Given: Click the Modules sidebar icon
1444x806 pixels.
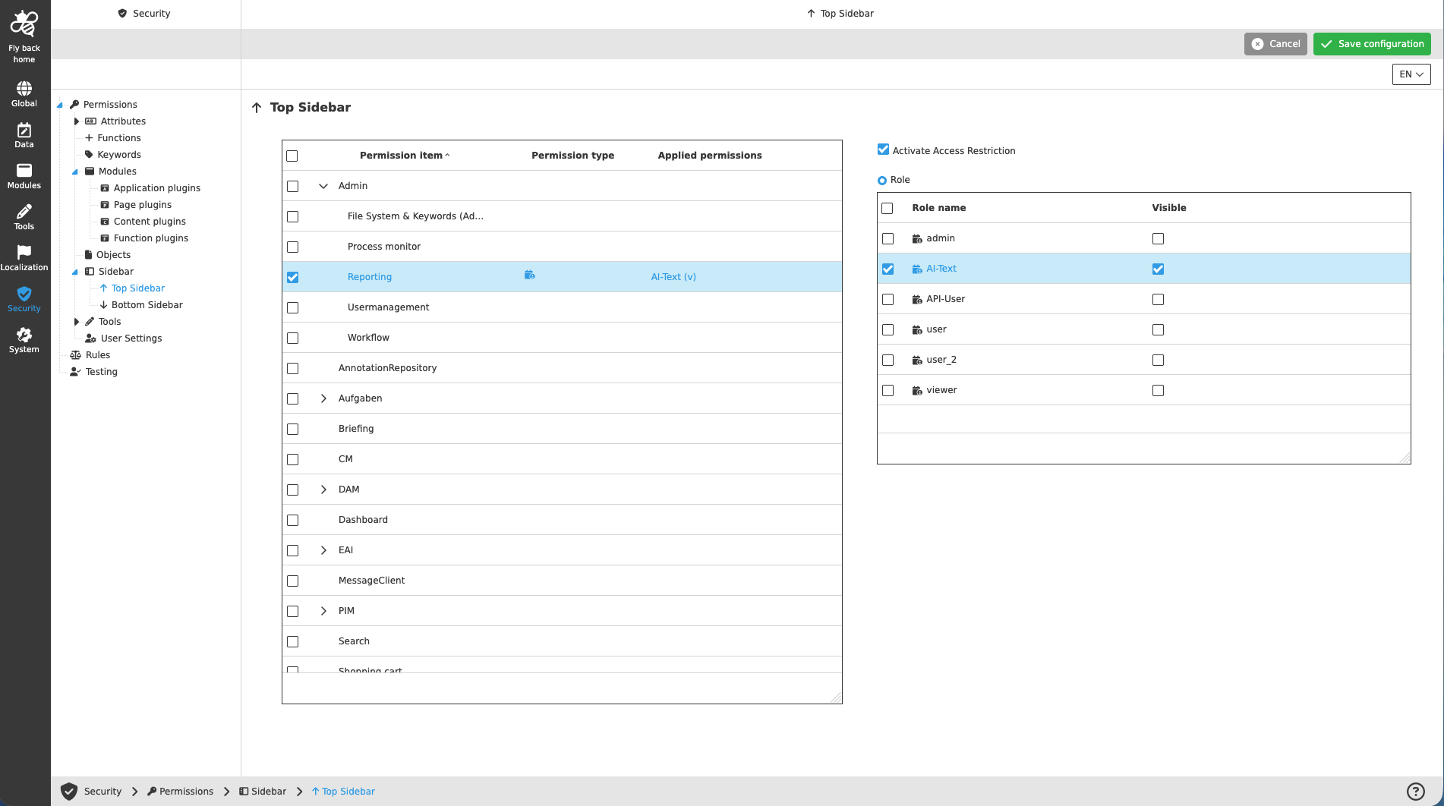Looking at the screenshot, I should [24, 174].
